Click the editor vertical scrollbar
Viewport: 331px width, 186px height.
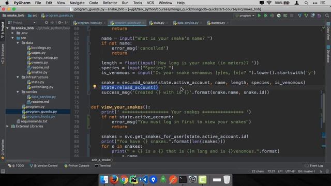[x=324, y=107]
